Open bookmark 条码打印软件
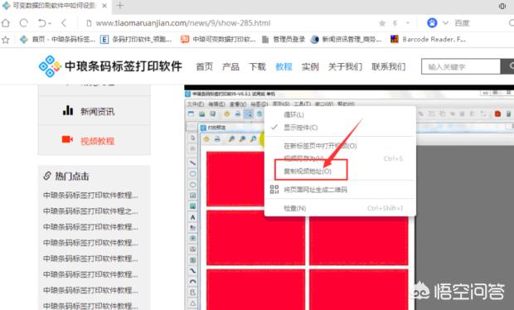 click(136, 40)
